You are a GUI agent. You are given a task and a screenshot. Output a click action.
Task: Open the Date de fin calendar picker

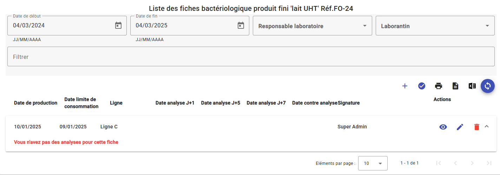tap(241, 25)
